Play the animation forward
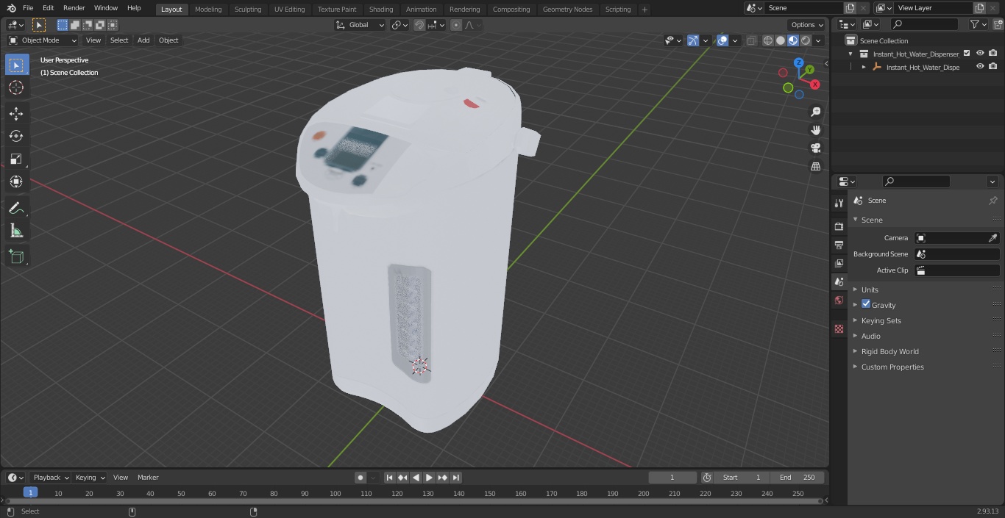The width and height of the screenshot is (1005, 518). 430,478
